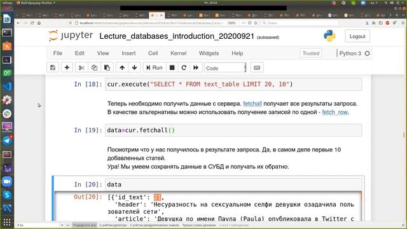Open page actions three-dot menu
Viewport: 407px width, 229px height.
click(x=244, y=23)
